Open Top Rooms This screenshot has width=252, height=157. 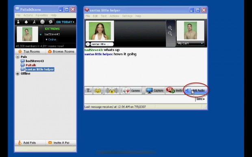click(32, 51)
